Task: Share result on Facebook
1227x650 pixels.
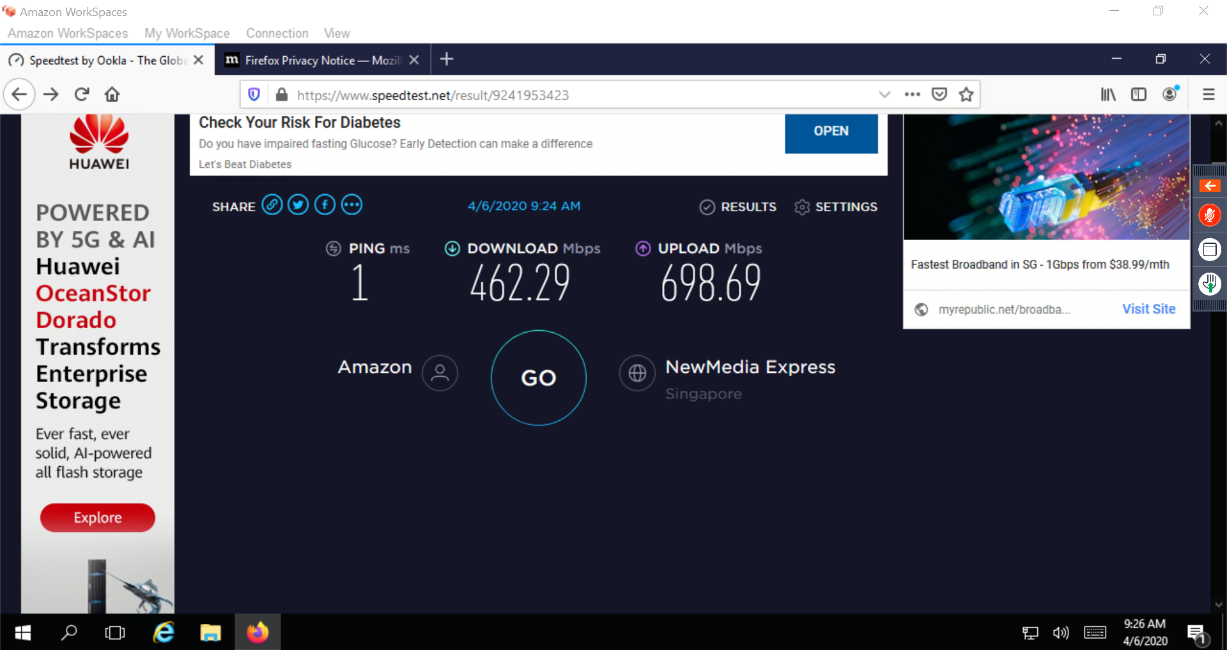Action: (x=325, y=205)
